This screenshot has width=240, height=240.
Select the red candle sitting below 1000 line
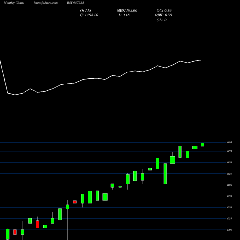pyautogui.click(x=15, y=232)
